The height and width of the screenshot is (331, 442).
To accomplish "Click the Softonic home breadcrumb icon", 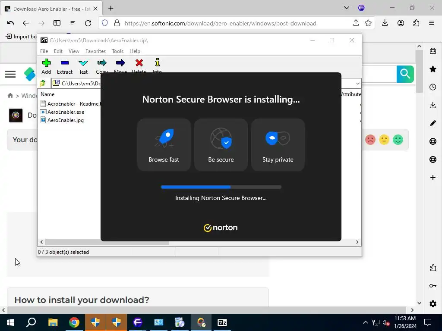I will pos(10,95).
